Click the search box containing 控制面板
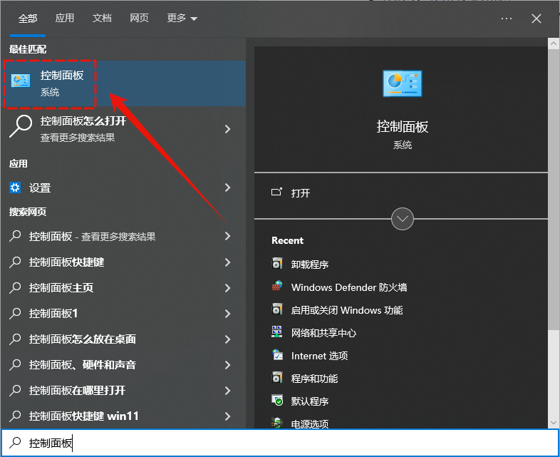This screenshot has height=457, width=560. pos(279,443)
